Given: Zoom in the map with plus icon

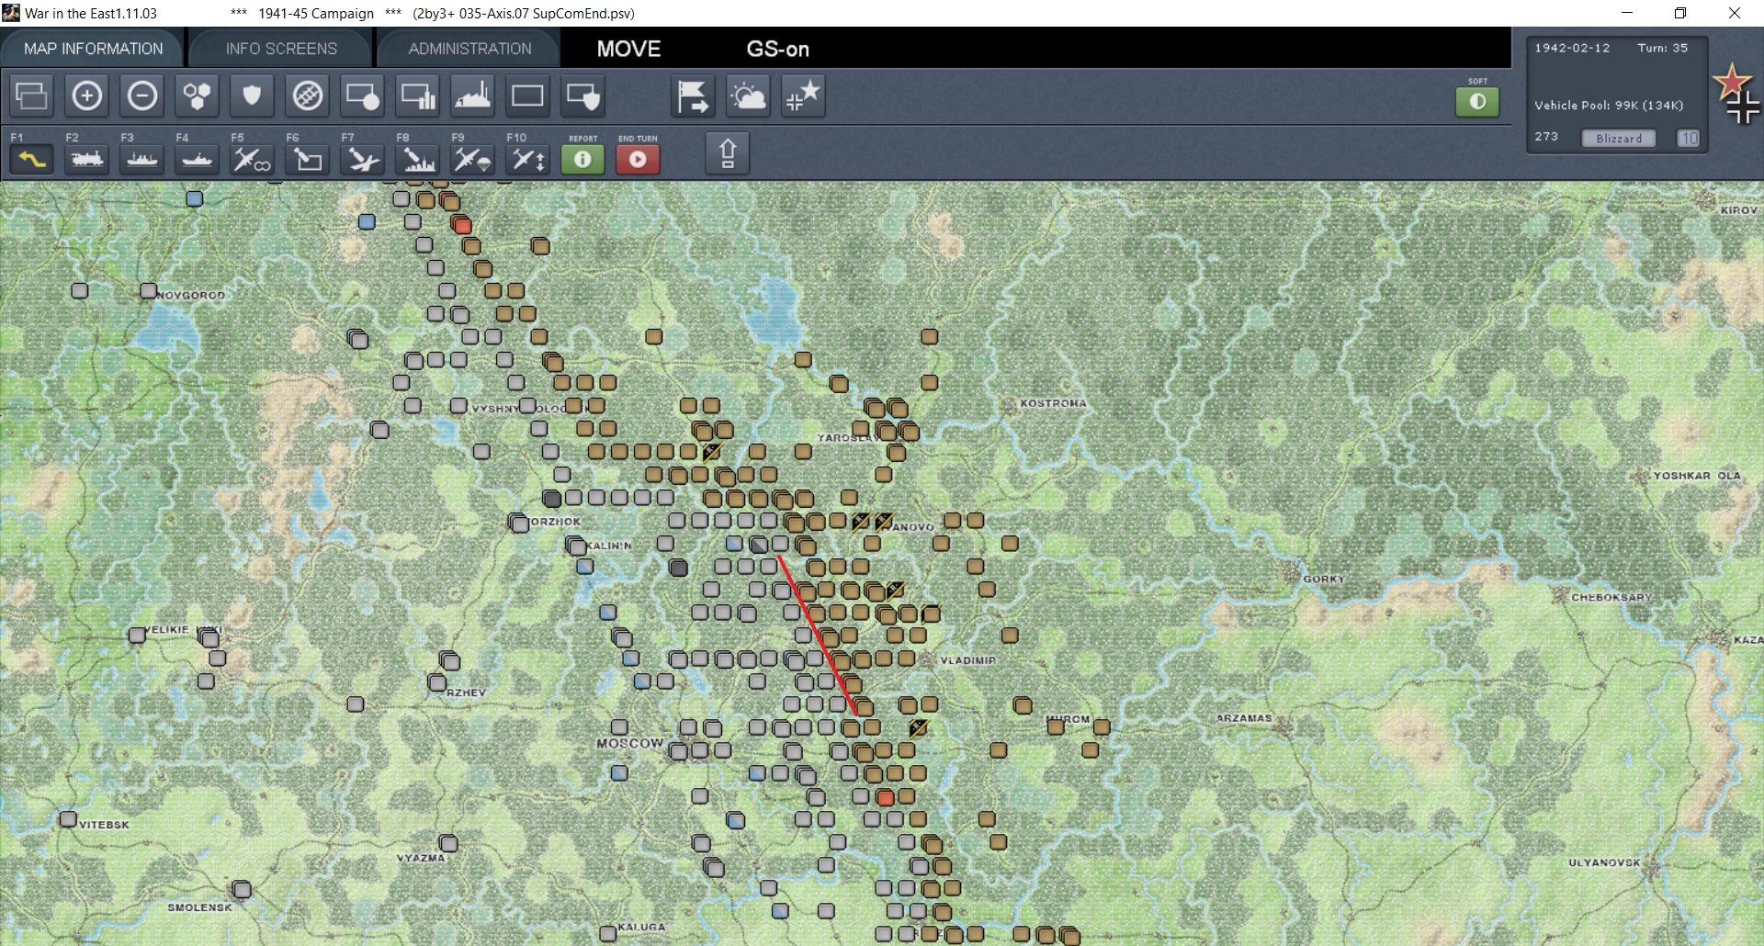Looking at the screenshot, I should (87, 96).
